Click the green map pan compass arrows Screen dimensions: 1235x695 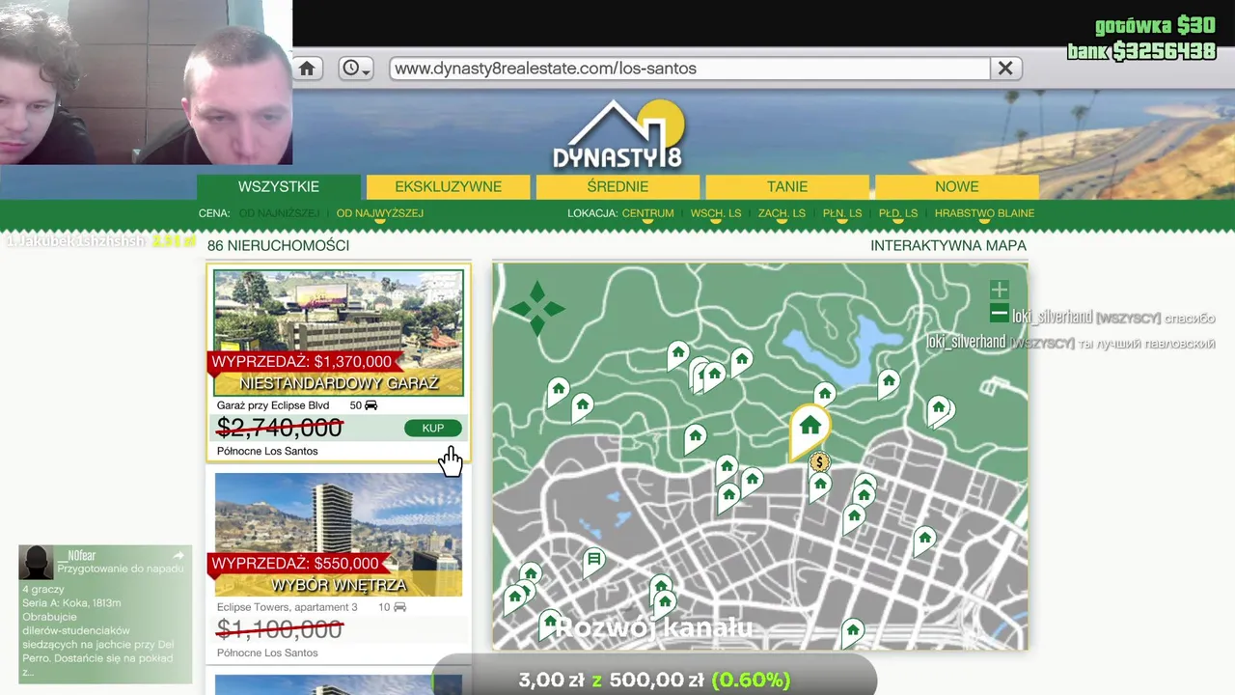point(537,309)
